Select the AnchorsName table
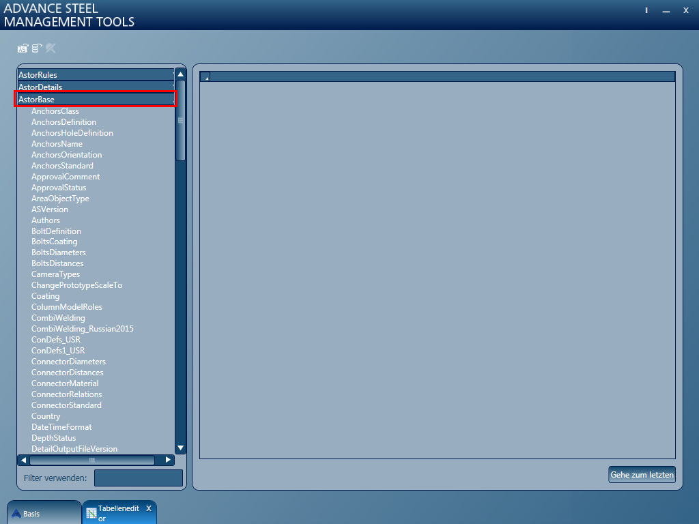 [57, 144]
